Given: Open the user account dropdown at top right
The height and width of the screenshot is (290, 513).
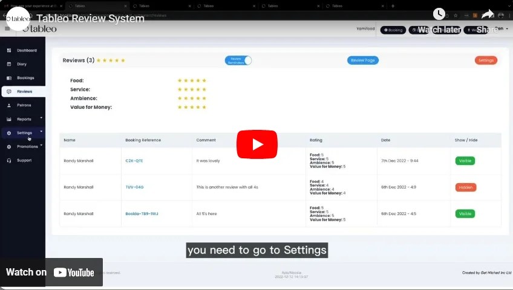Looking at the screenshot, I should [x=502, y=29].
